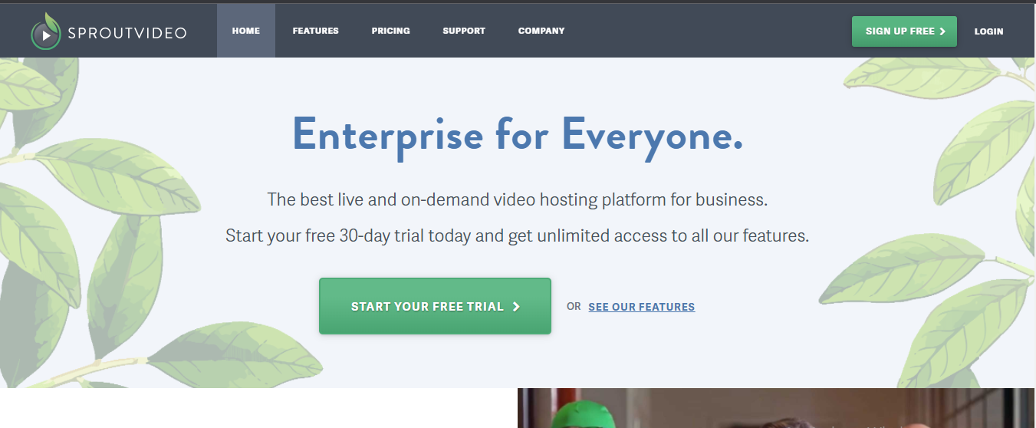Click the SPROUTVIDEO wordmark text
1036x428 pixels.
pos(127,33)
